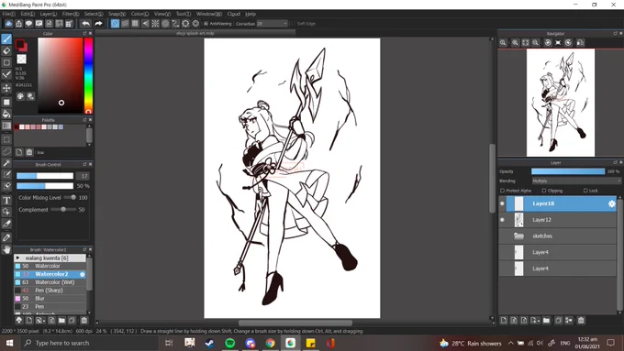Image resolution: width=624 pixels, height=351 pixels.
Task: Undock the Navigator panel using its float icon
Action: (x=615, y=33)
